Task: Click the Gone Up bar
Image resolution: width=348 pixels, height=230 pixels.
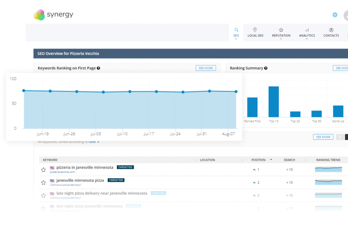Action: [x=338, y=111]
